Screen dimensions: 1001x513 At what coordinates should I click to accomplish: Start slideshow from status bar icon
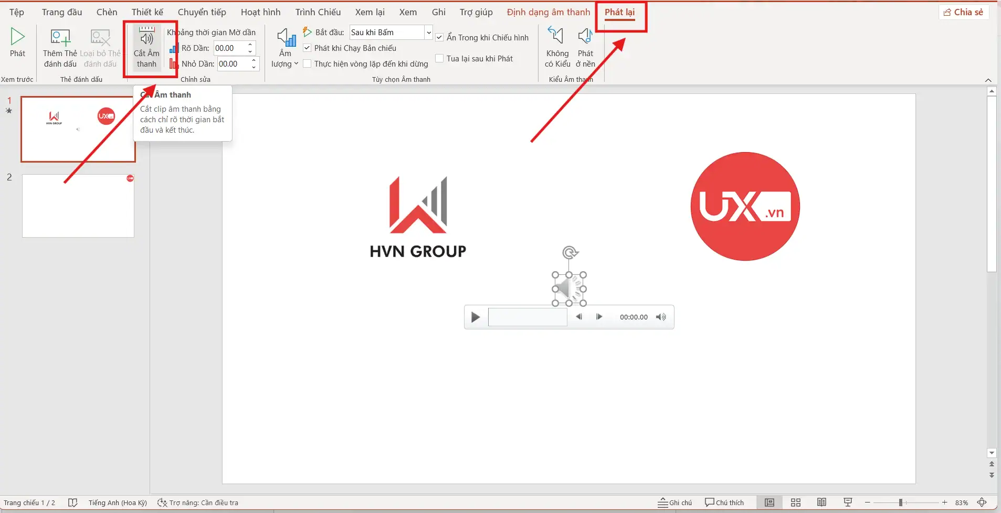click(847, 503)
